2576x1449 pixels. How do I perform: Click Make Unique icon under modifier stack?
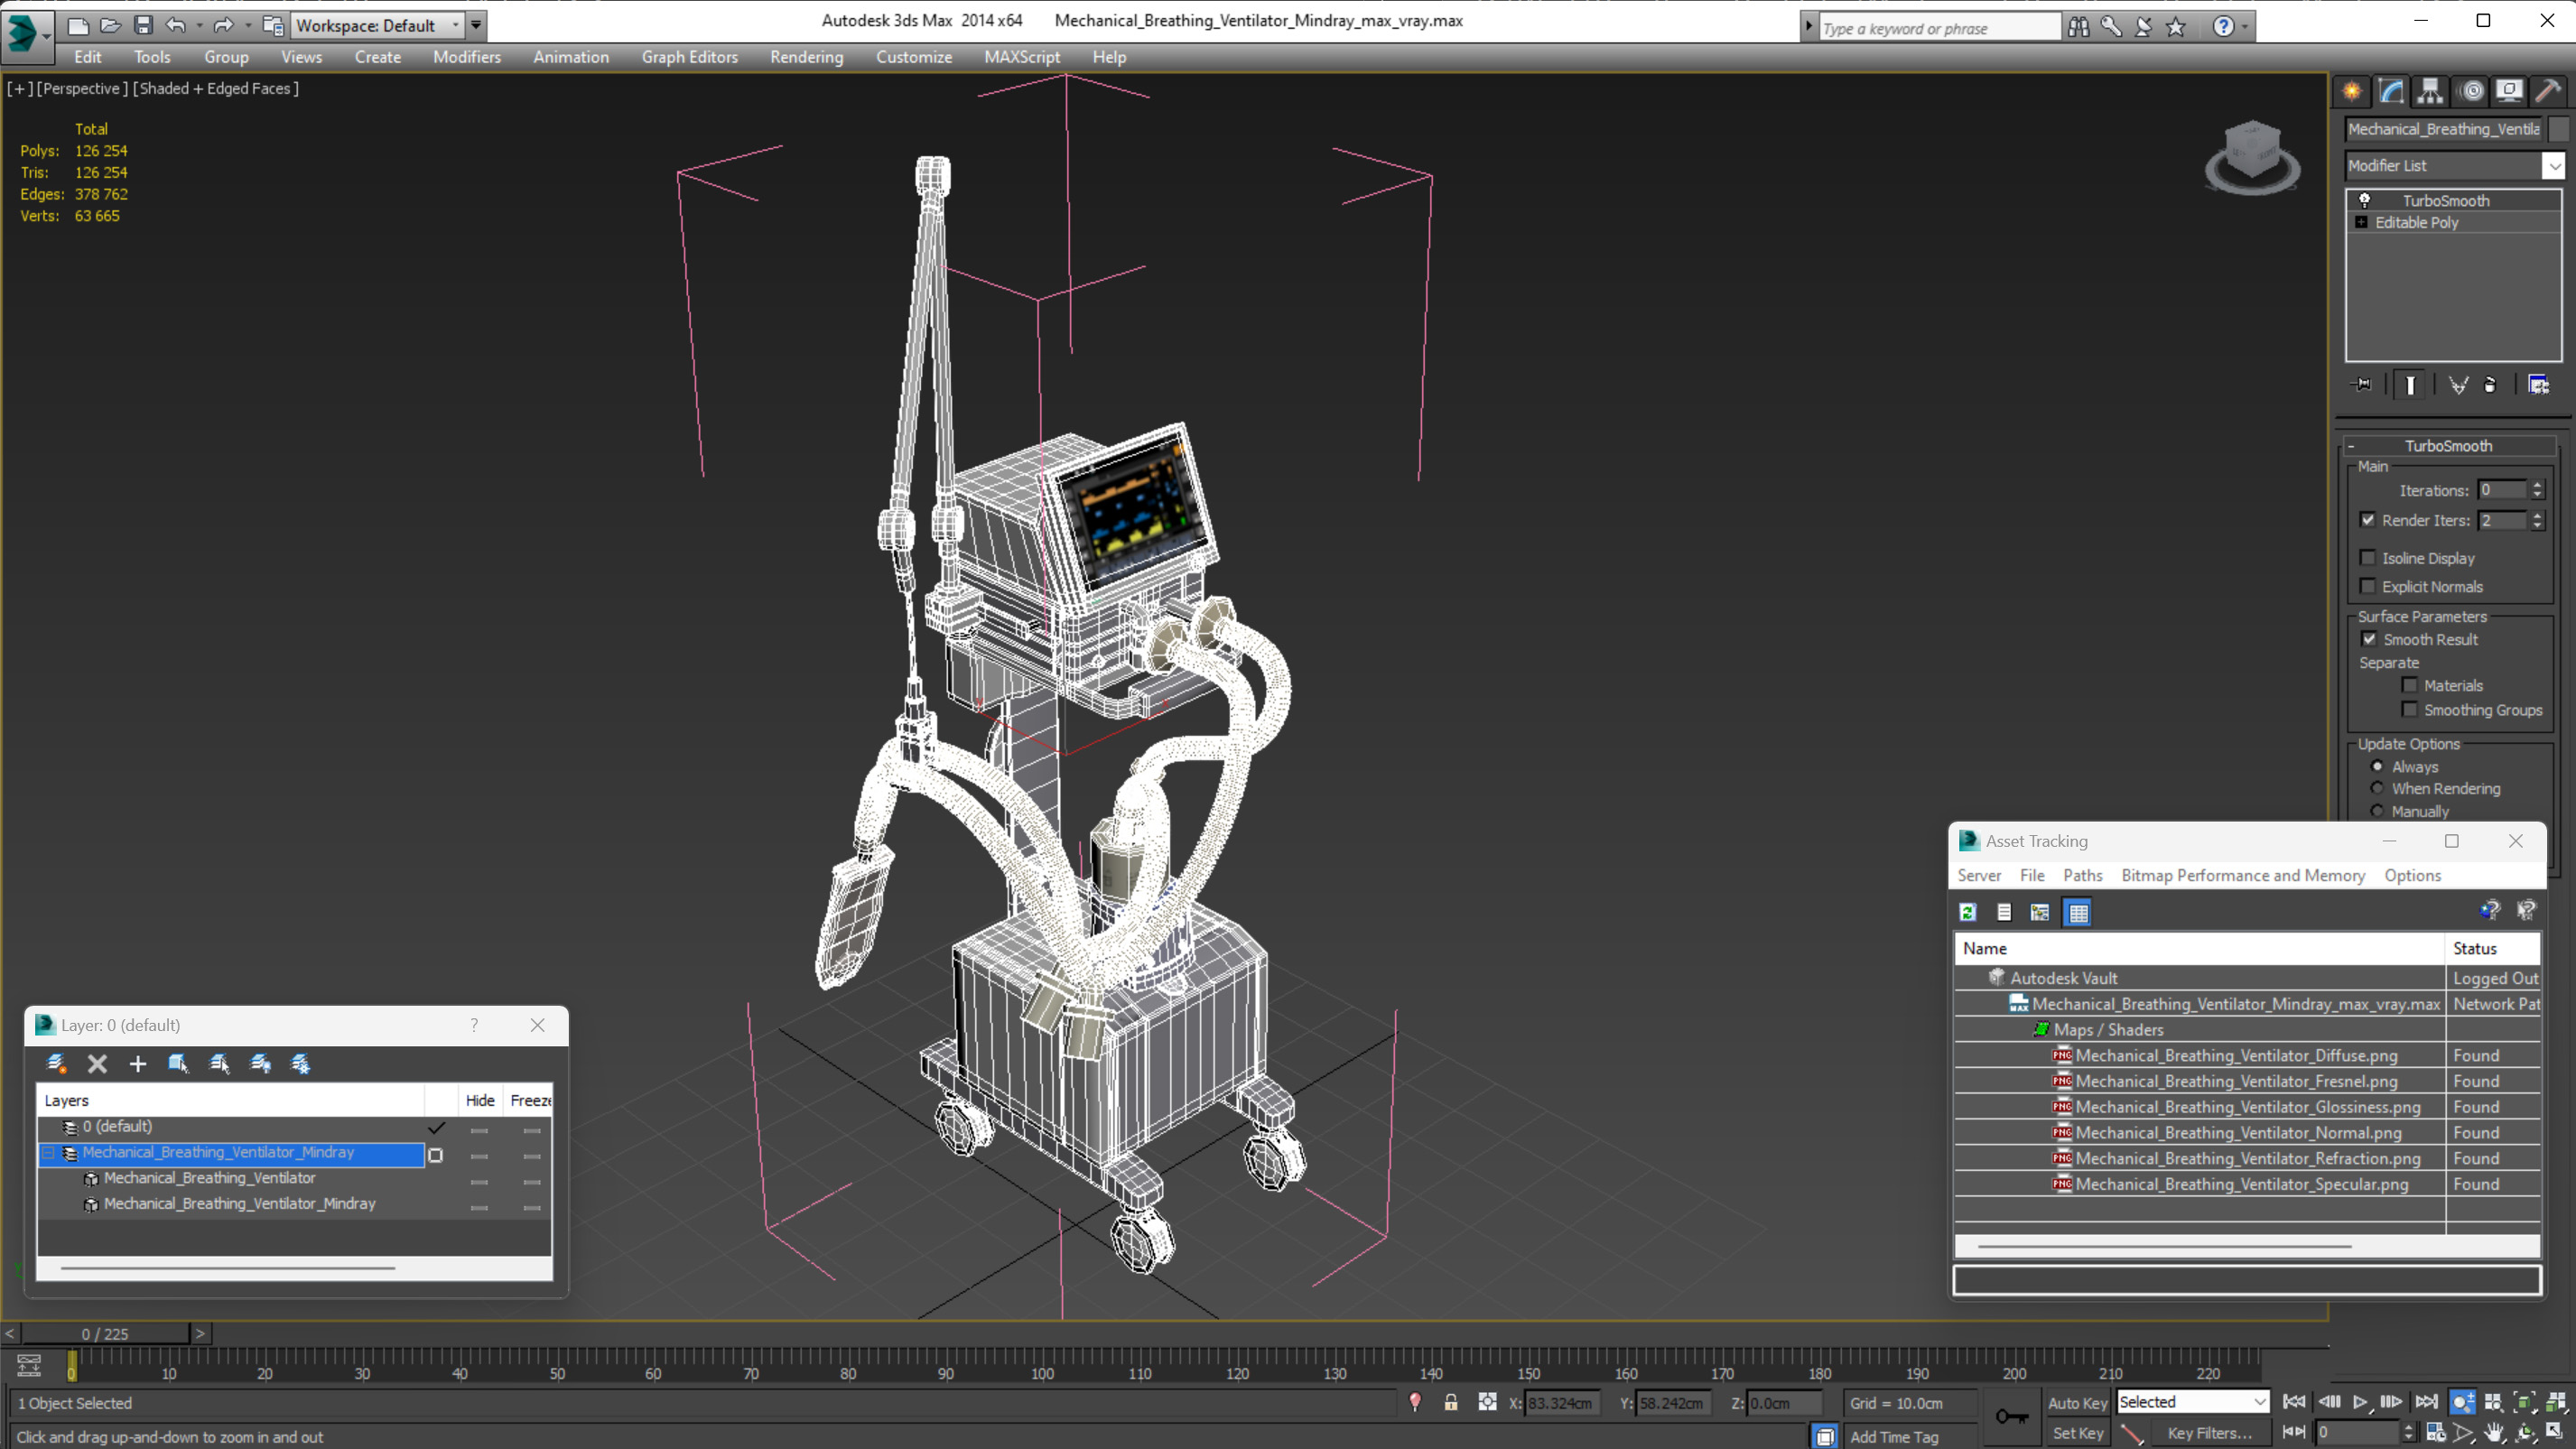point(2458,385)
